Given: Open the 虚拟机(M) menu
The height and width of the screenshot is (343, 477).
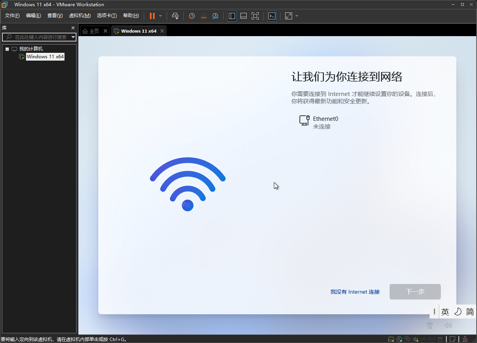Looking at the screenshot, I should pyautogui.click(x=80, y=16).
